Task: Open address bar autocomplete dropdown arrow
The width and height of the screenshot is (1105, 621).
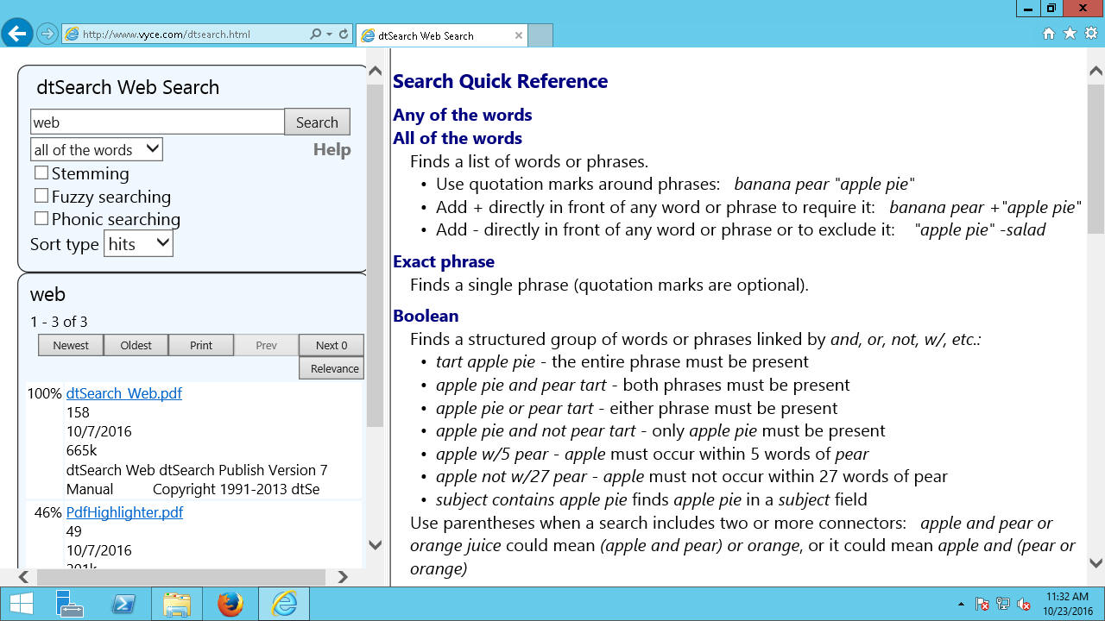Action: [330, 34]
